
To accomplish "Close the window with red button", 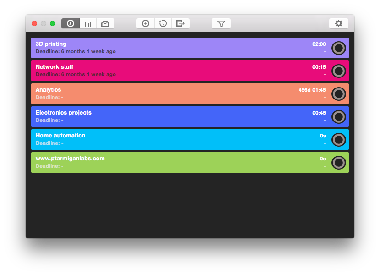I will pyautogui.click(x=34, y=23).
